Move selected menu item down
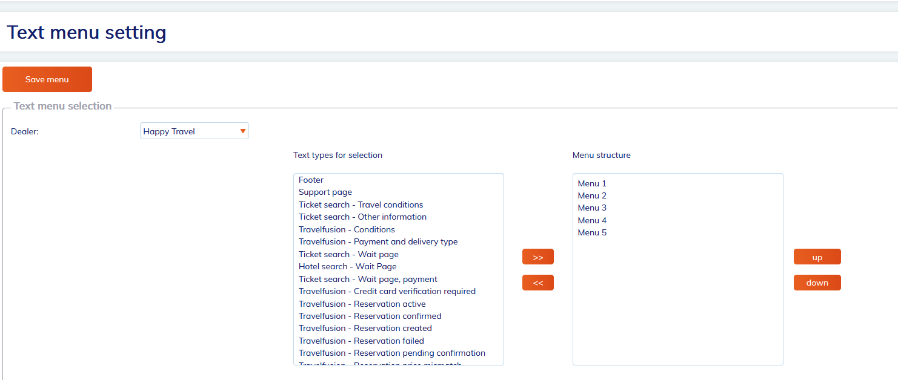 point(817,283)
